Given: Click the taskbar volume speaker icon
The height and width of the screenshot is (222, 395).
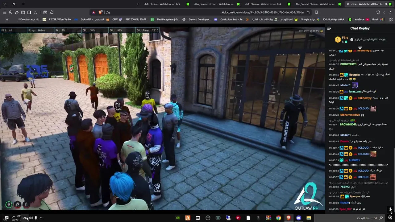Looking at the screenshot, I should point(31,218).
